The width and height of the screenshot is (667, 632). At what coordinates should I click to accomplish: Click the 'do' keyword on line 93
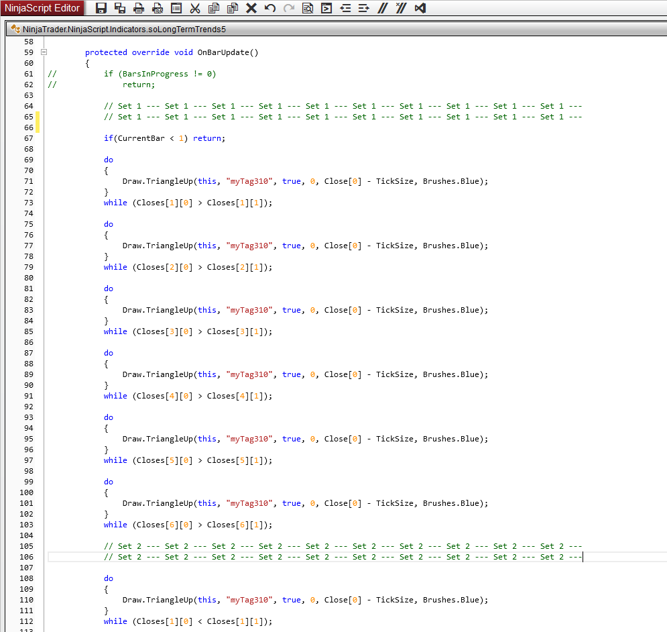click(x=109, y=417)
